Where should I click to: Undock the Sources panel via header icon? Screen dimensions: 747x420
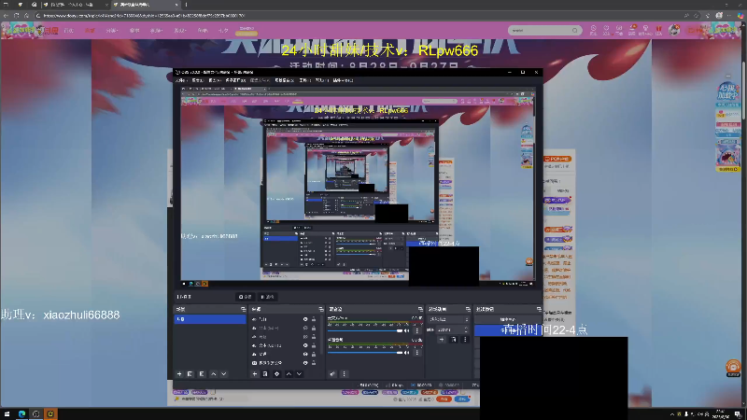[320, 309]
